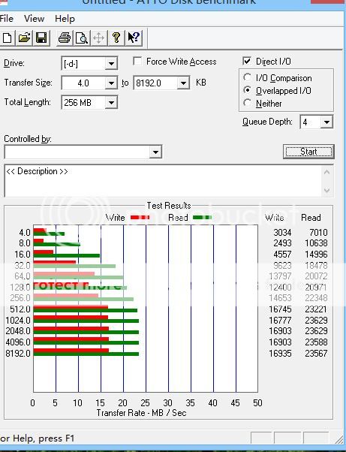Click the Save floppy disk icon

pos(41,38)
